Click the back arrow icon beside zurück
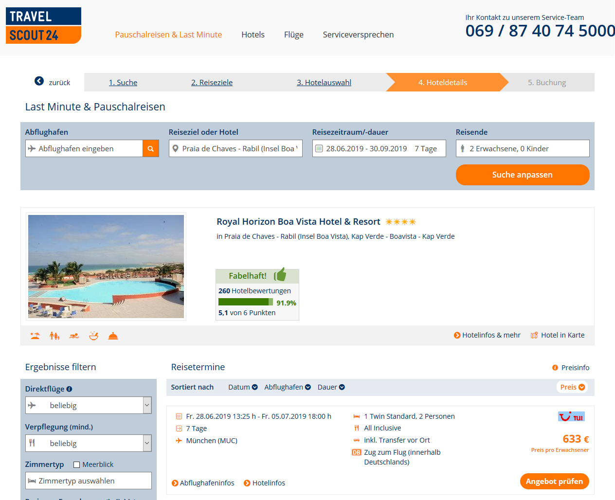The width and height of the screenshot is (615, 500). tap(39, 81)
